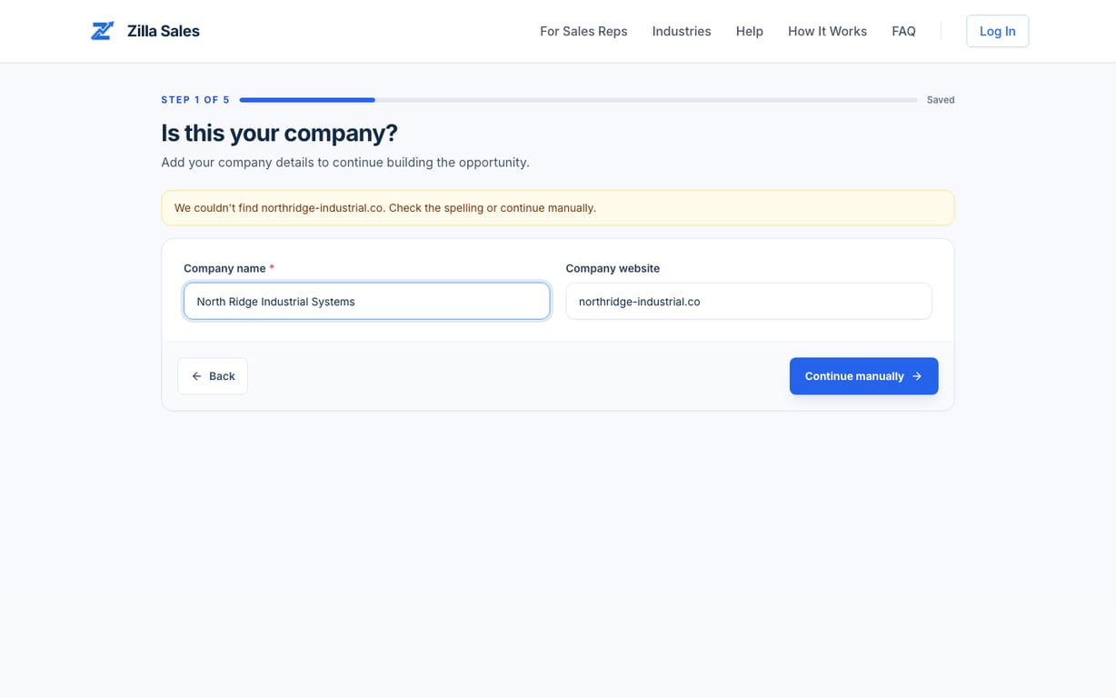Open the Help nav link
Viewport: 1116px width, 698px height.
(750, 31)
